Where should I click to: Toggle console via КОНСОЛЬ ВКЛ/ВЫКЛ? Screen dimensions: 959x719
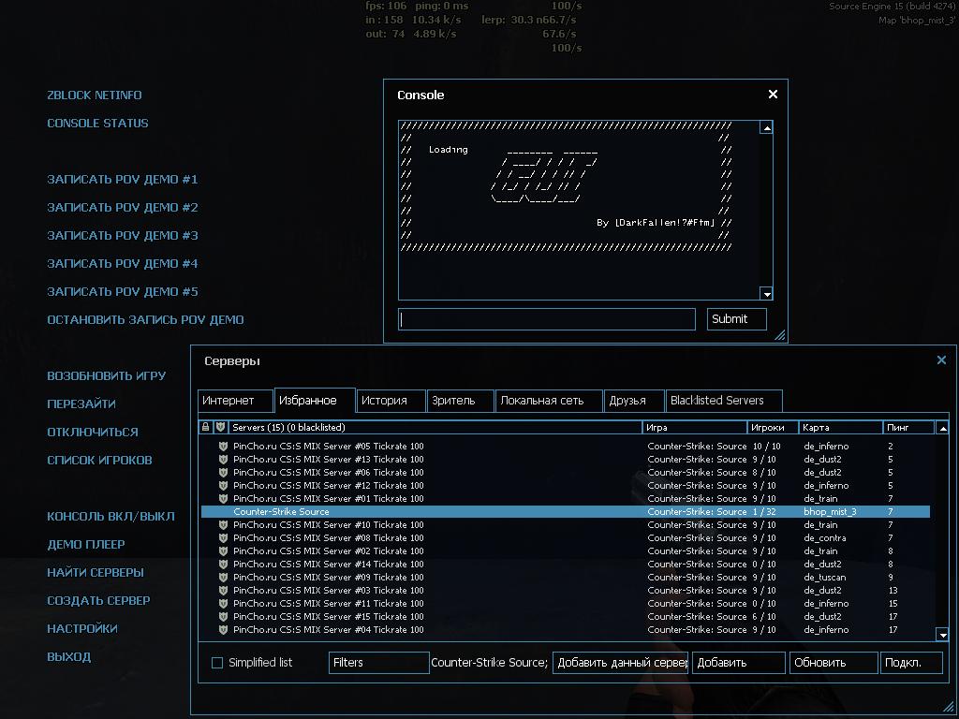pos(111,517)
